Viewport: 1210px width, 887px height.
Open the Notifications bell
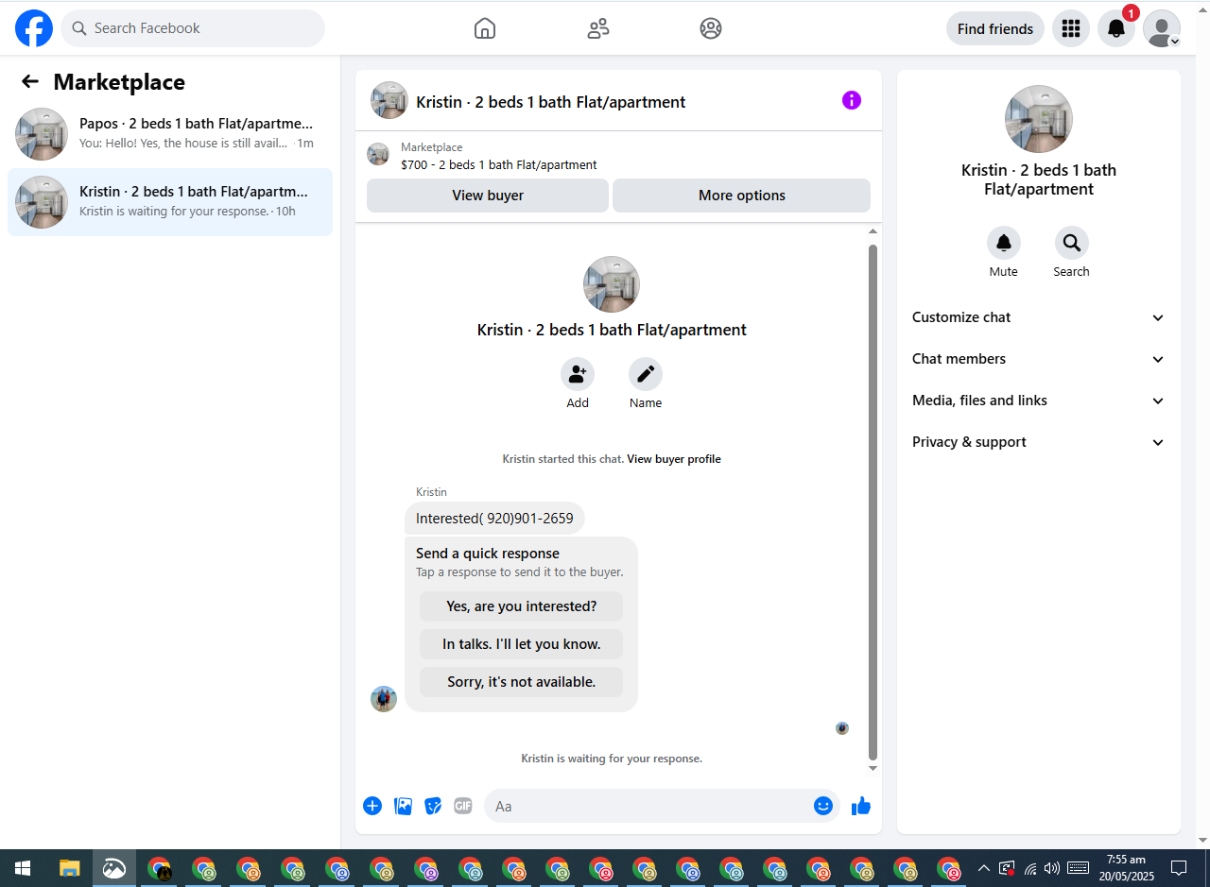[x=1116, y=28]
